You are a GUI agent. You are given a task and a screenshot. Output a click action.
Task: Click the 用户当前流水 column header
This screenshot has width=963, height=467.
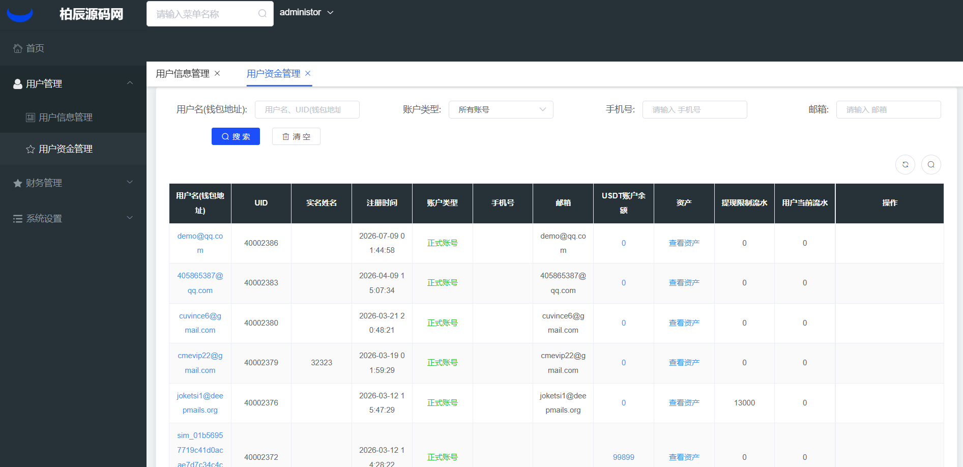805,203
